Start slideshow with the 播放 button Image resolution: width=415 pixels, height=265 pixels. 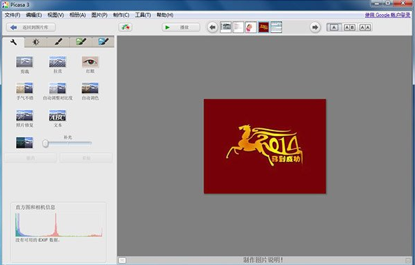(181, 27)
